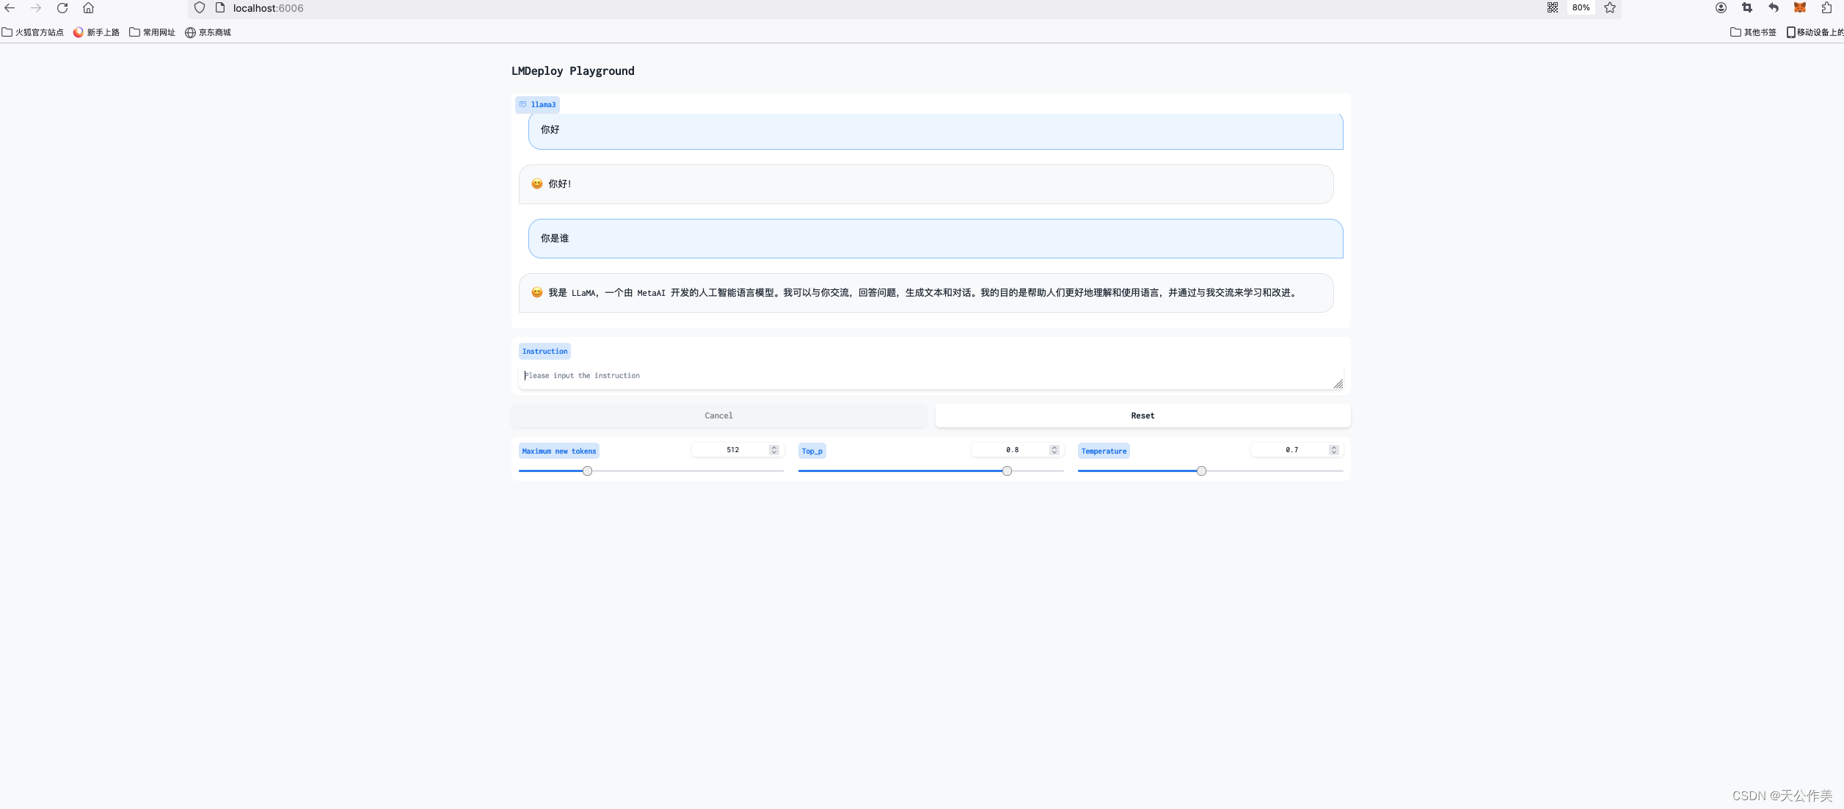
Task: Click the 你好! assistant reply bubble
Action: tap(926, 184)
